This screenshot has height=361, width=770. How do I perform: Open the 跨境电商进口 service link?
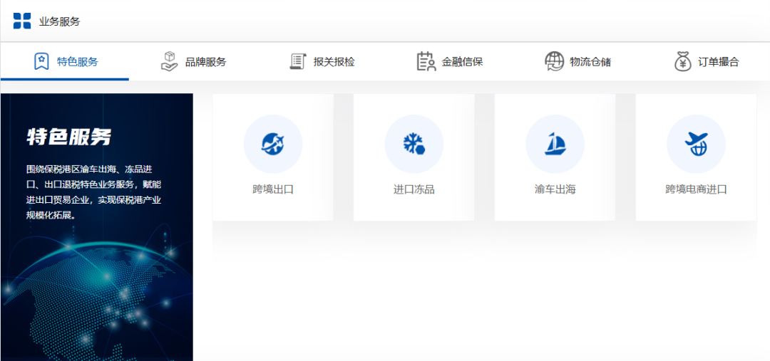click(697, 157)
